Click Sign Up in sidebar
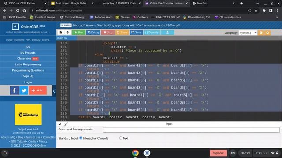Image resolution: width=282 pixels, height=158 pixels. click(x=28, y=76)
